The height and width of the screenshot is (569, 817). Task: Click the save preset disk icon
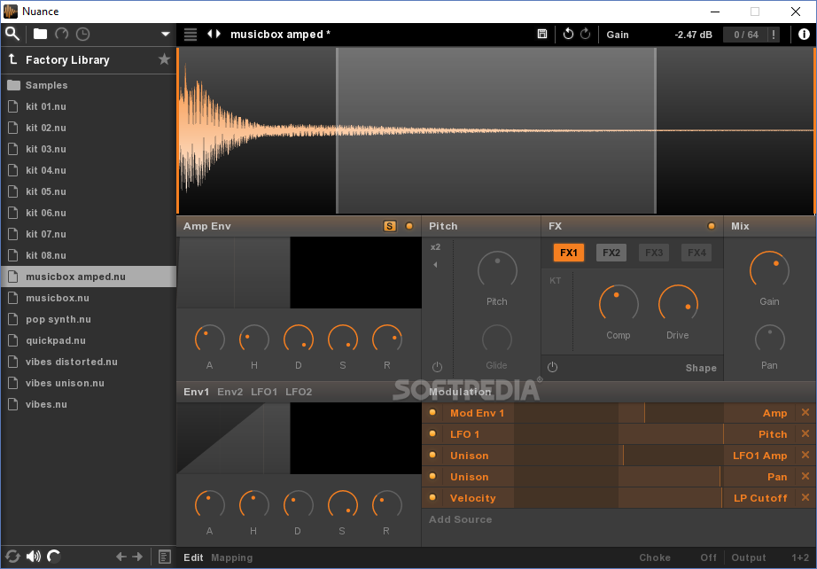[542, 35]
